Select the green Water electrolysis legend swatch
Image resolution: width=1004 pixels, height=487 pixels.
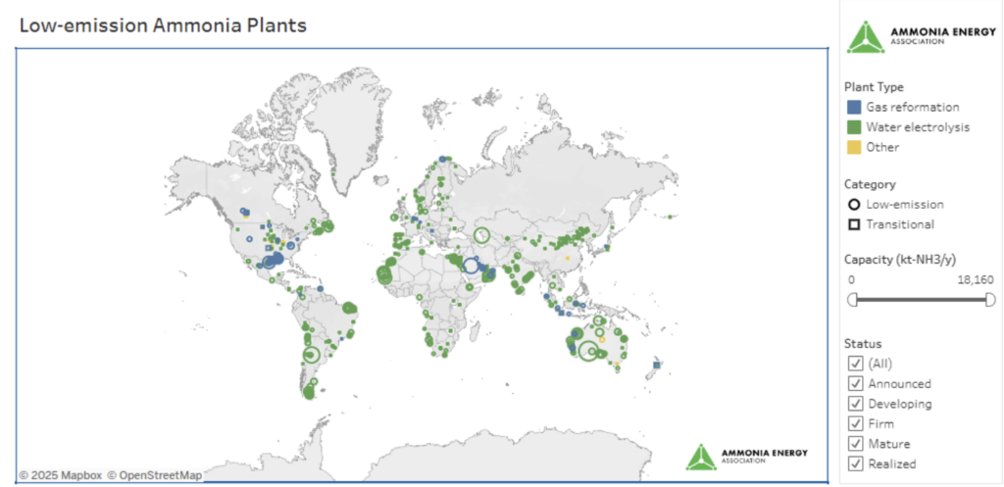[853, 127]
